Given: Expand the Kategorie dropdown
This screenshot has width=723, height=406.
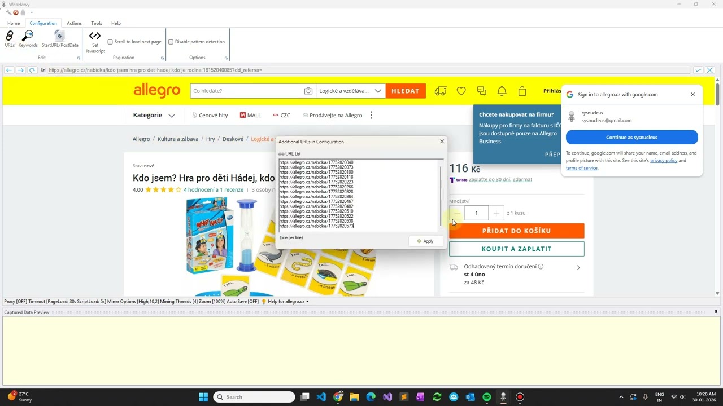Looking at the screenshot, I should click(x=154, y=115).
